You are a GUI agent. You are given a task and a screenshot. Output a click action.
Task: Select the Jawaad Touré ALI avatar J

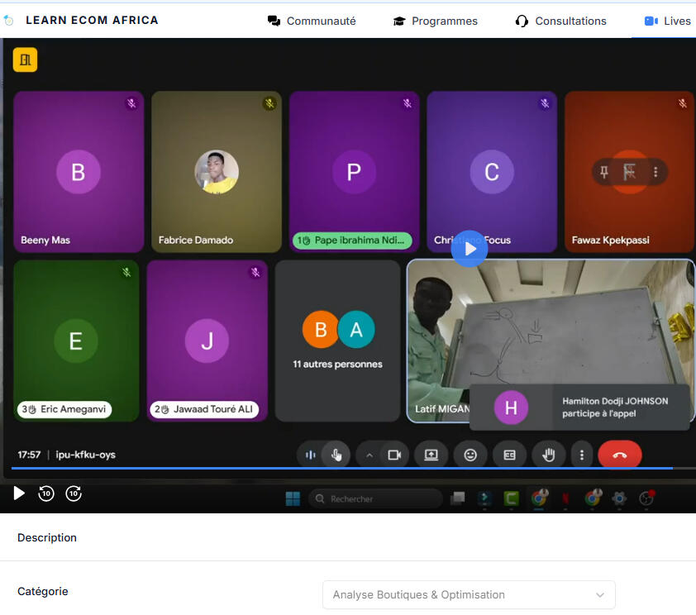point(207,341)
